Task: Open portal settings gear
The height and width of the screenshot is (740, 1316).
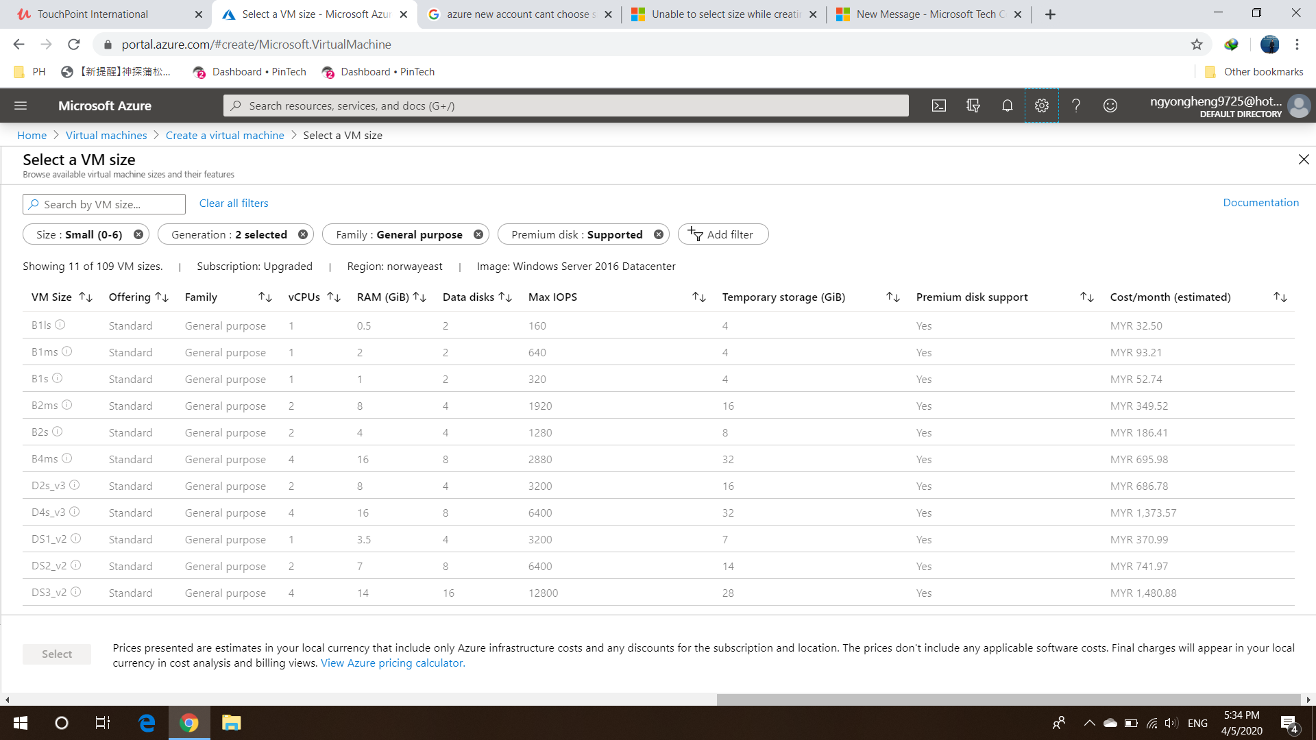Action: click(x=1041, y=106)
